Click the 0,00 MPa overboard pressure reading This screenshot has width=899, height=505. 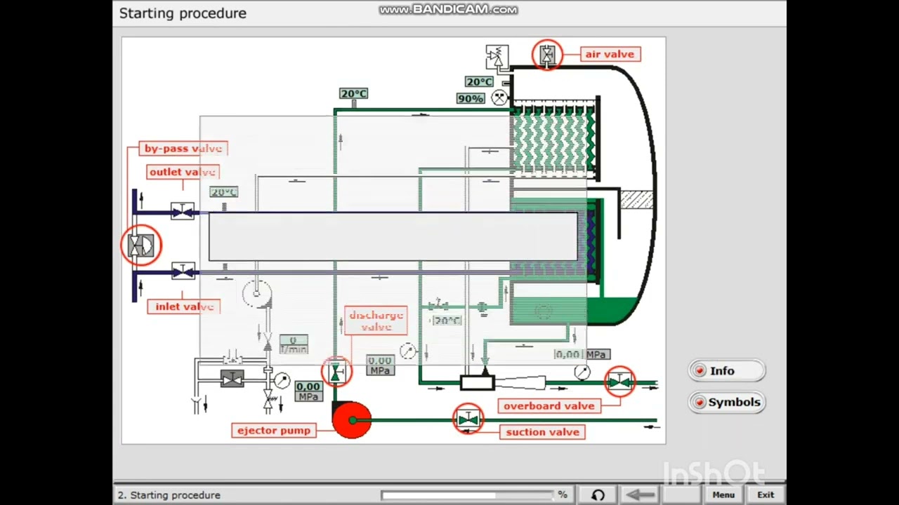(582, 354)
